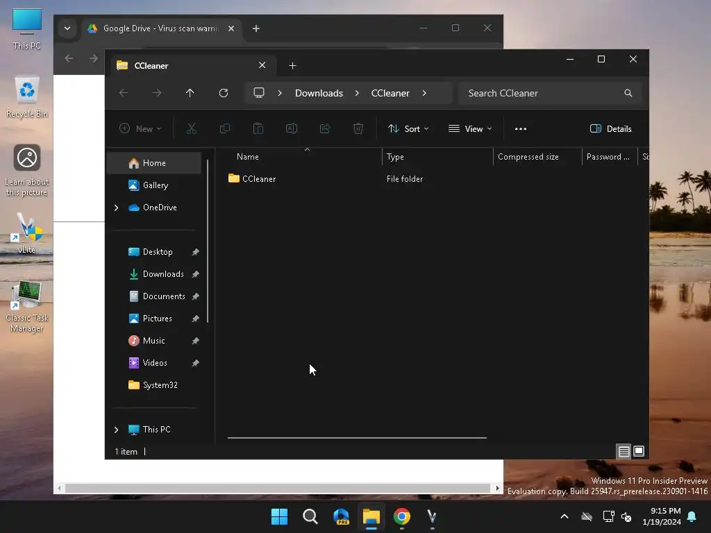Open Desktop quick access item
Image resolution: width=711 pixels, height=533 pixels.
154,252
